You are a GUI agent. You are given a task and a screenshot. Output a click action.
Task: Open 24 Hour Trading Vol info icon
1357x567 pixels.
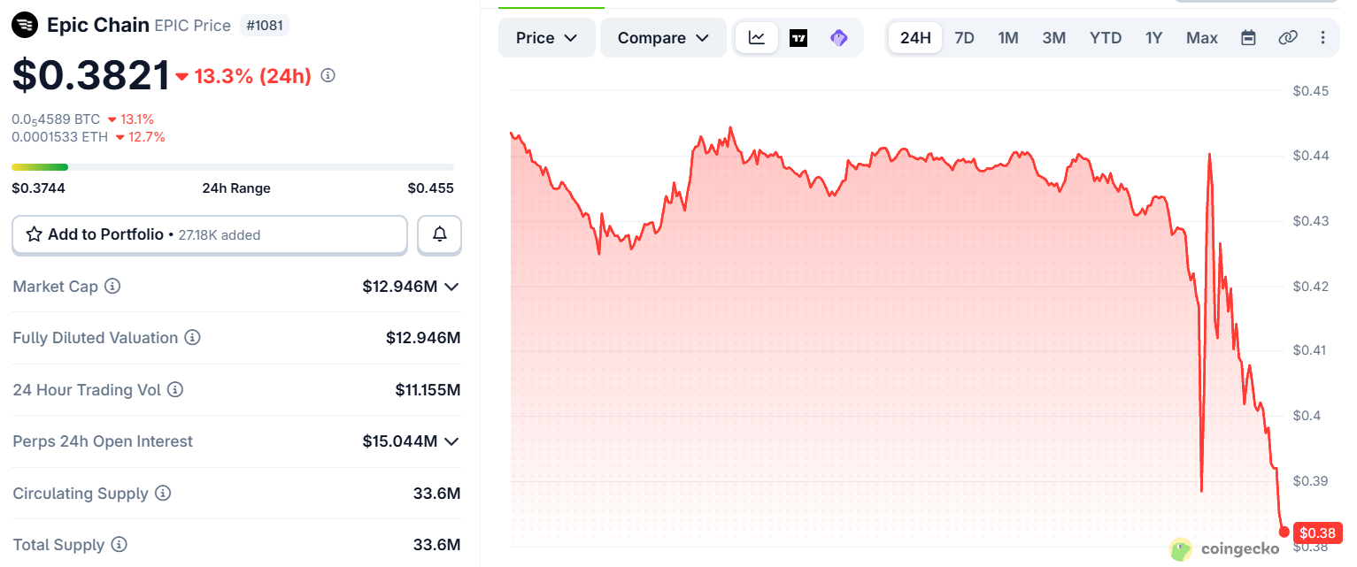point(175,389)
